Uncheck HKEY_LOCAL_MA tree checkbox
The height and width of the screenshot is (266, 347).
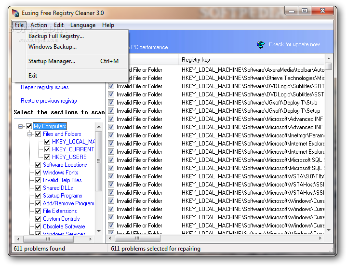pos(47,142)
